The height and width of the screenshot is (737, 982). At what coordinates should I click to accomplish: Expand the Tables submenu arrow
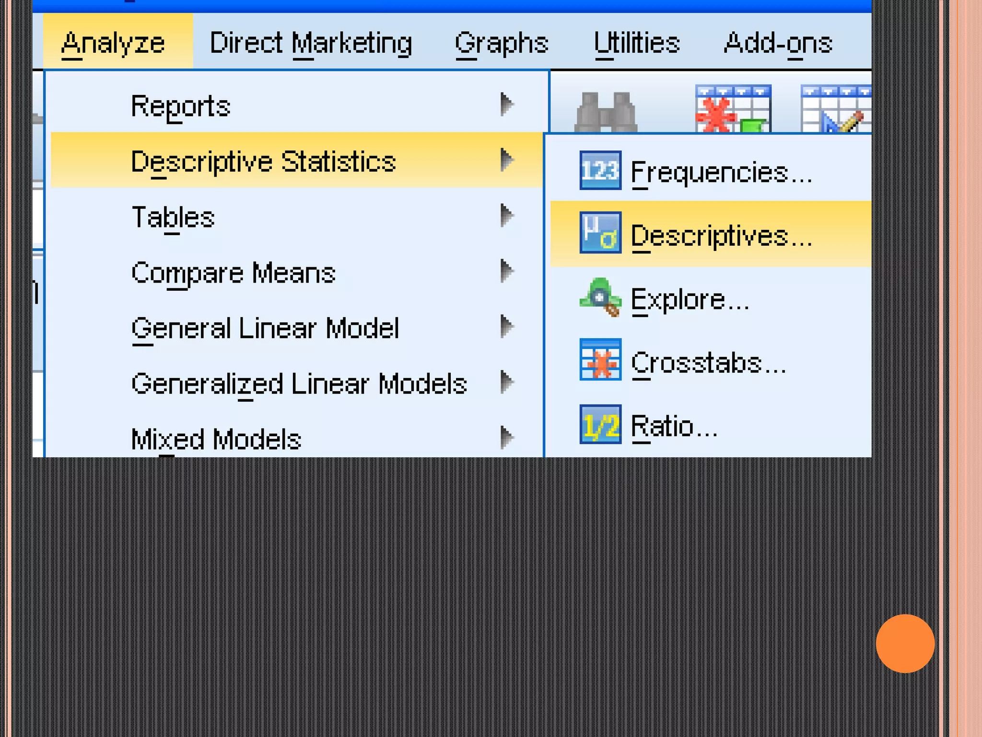pos(506,215)
